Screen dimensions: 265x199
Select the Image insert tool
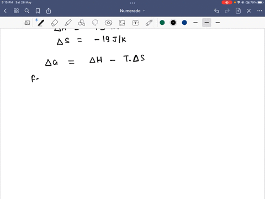(122, 23)
